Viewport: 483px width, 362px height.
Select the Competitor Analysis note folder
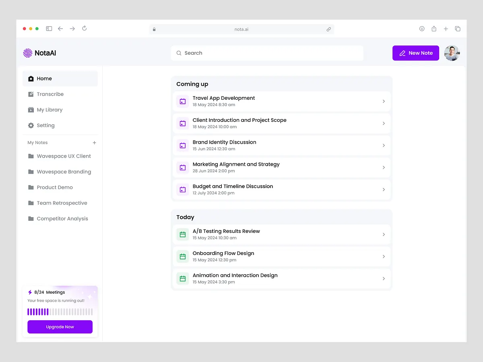click(x=62, y=218)
